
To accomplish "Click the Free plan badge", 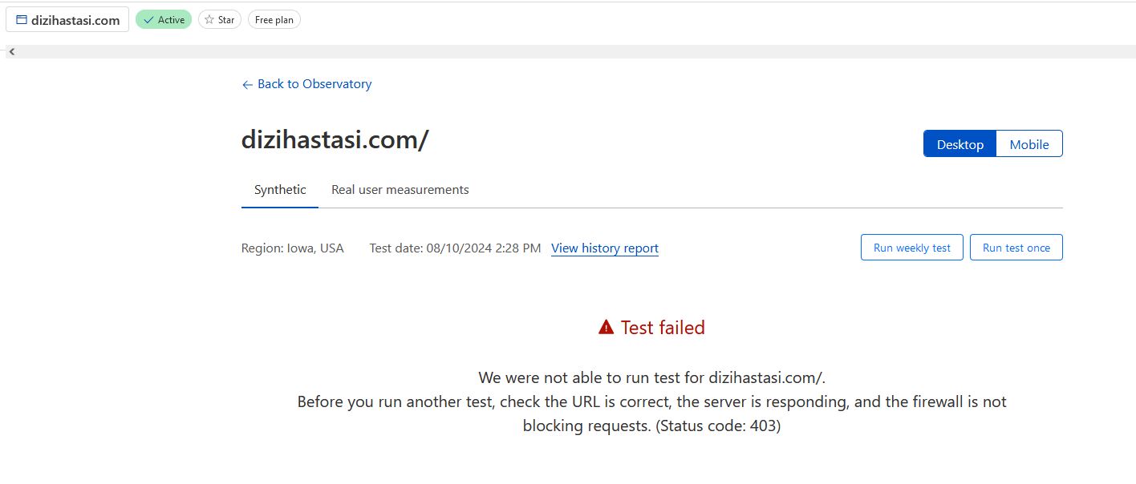I will [274, 20].
